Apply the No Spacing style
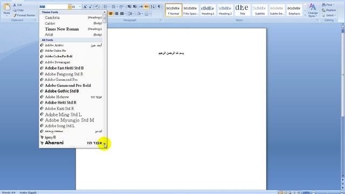This screenshot has height=194, width=345. [190, 10]
